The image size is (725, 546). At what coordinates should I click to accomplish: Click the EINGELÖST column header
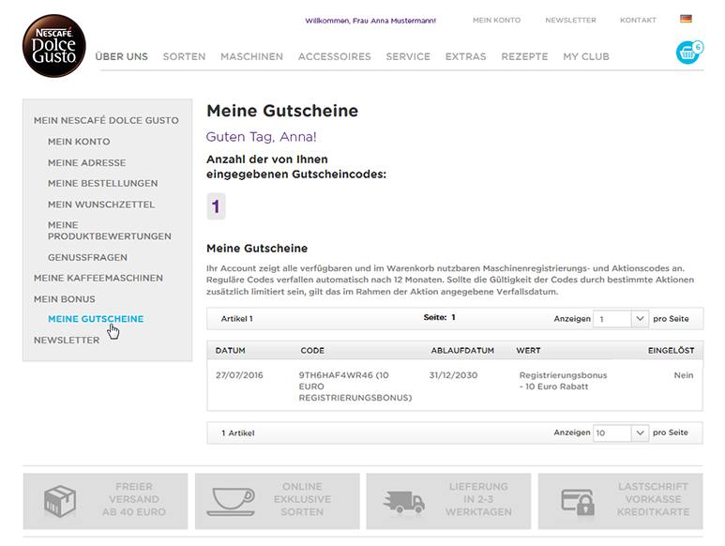tap(671, 351)
